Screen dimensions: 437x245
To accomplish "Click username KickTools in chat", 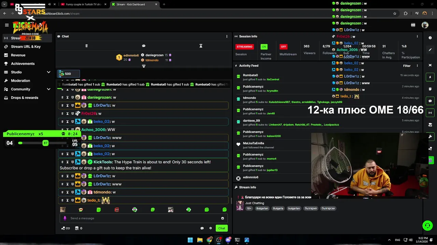I will pos(103,162).
